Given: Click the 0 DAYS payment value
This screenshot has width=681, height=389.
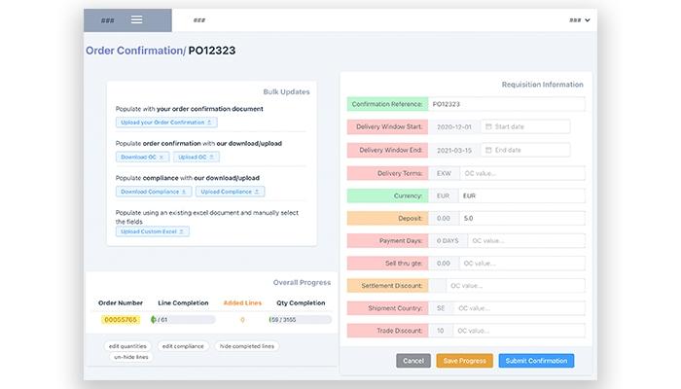Looking at the screenshot, I should pos(448,241).
